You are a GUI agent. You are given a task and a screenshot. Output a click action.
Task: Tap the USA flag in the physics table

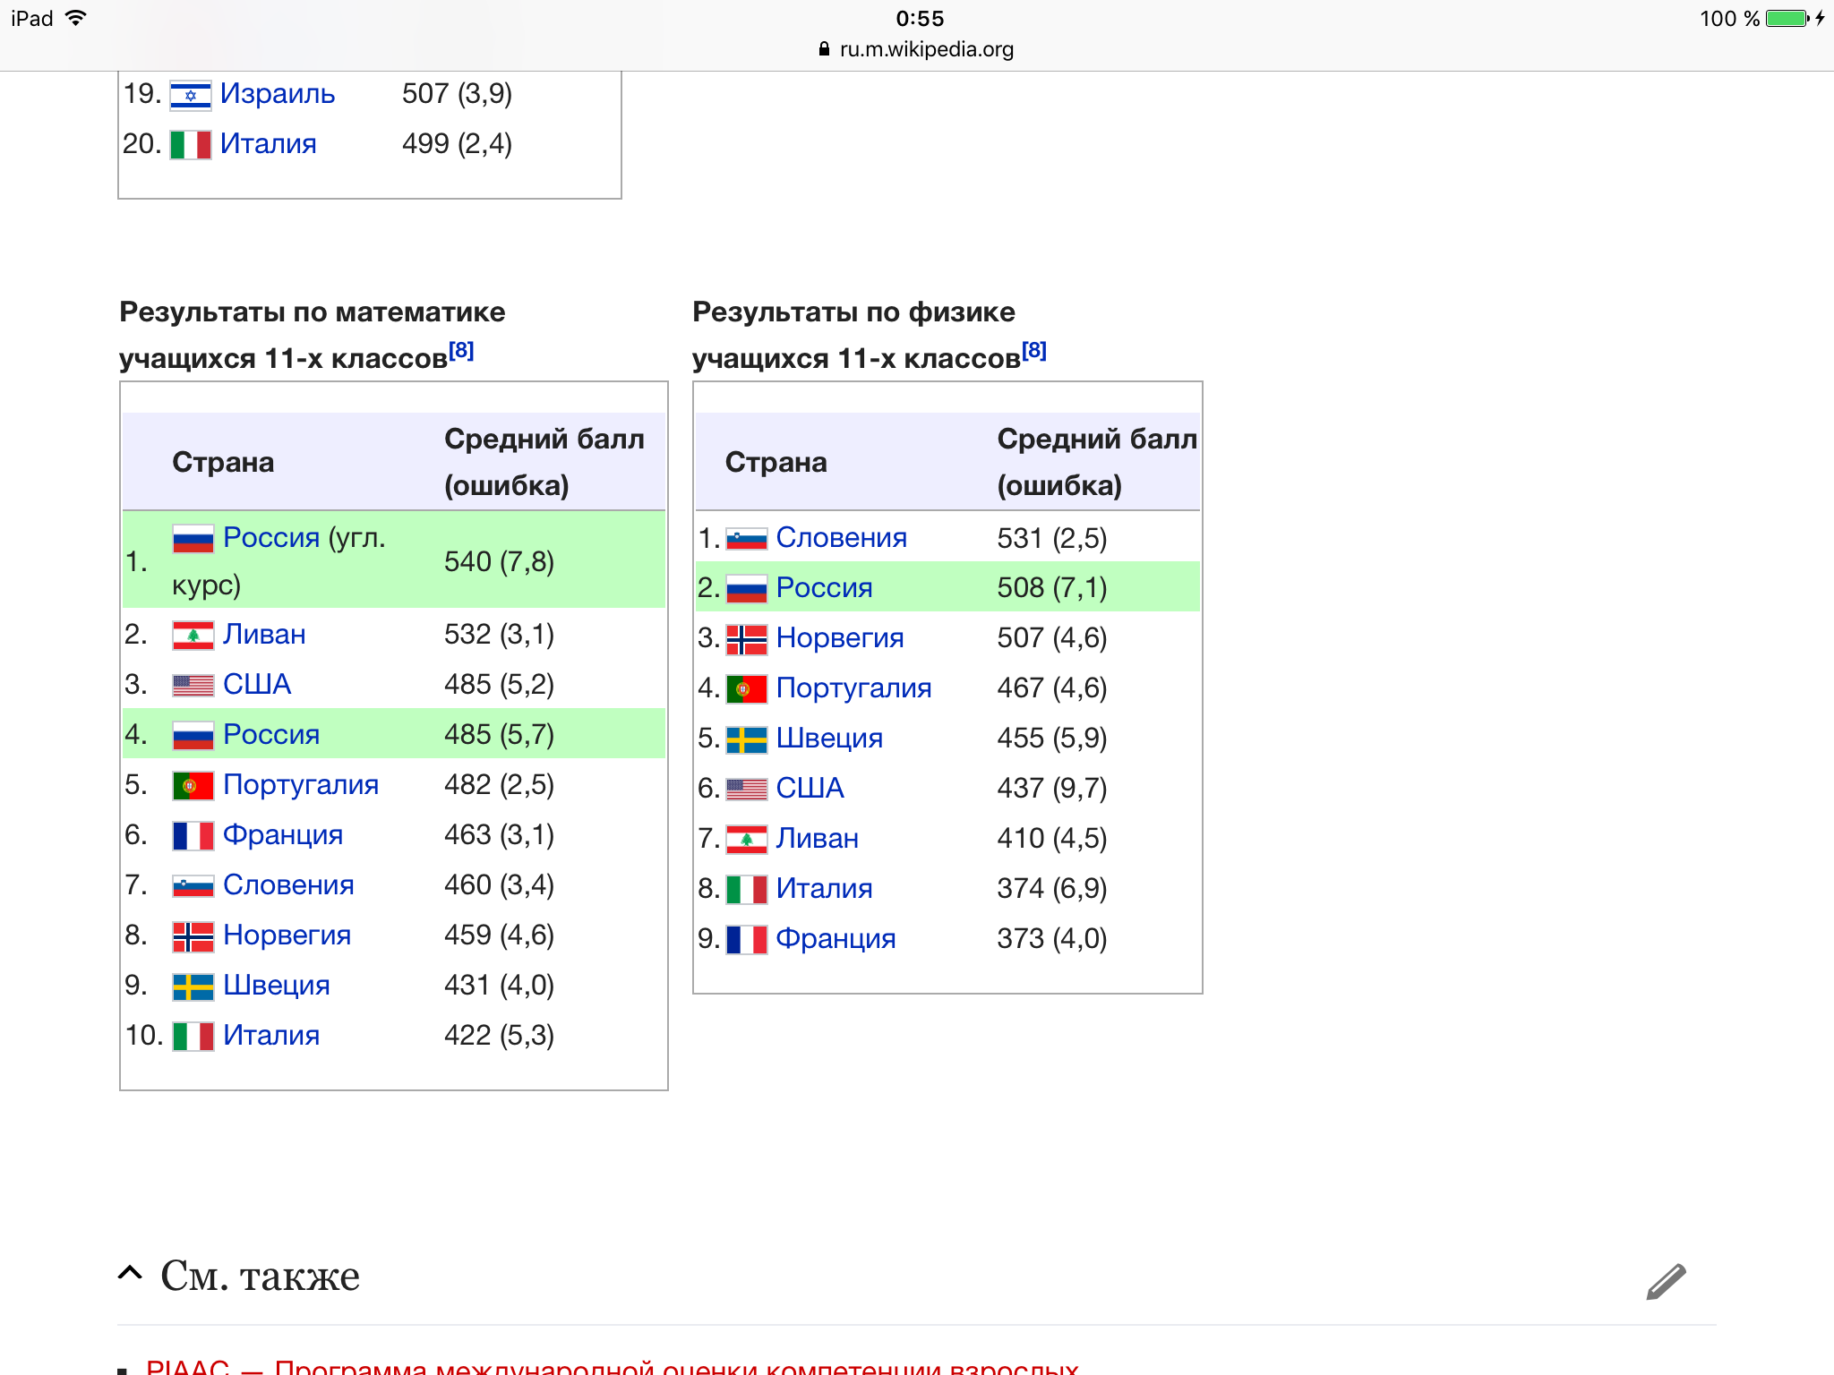tap(747, 790)
